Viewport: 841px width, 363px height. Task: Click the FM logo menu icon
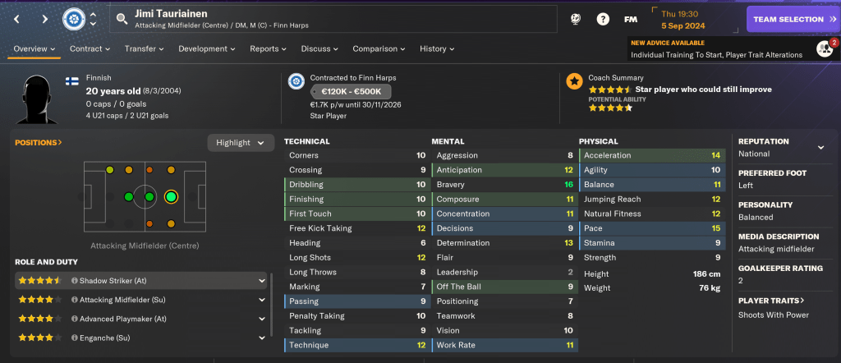631,19
